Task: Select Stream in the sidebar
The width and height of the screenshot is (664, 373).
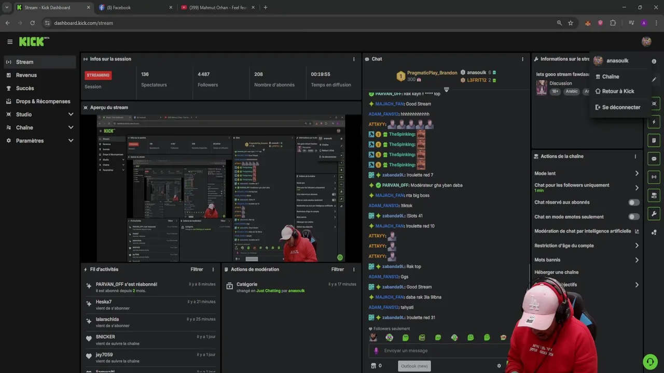Action: pyautogui.click(x=39, y=62)
